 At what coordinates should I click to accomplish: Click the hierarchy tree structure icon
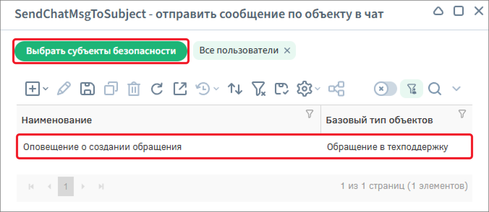click(x=336, y=88)
